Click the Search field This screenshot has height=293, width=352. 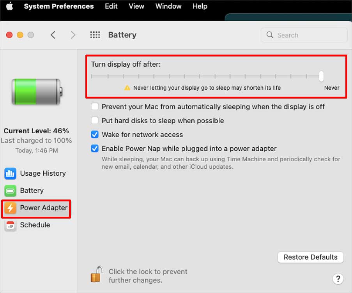point(304,35)
